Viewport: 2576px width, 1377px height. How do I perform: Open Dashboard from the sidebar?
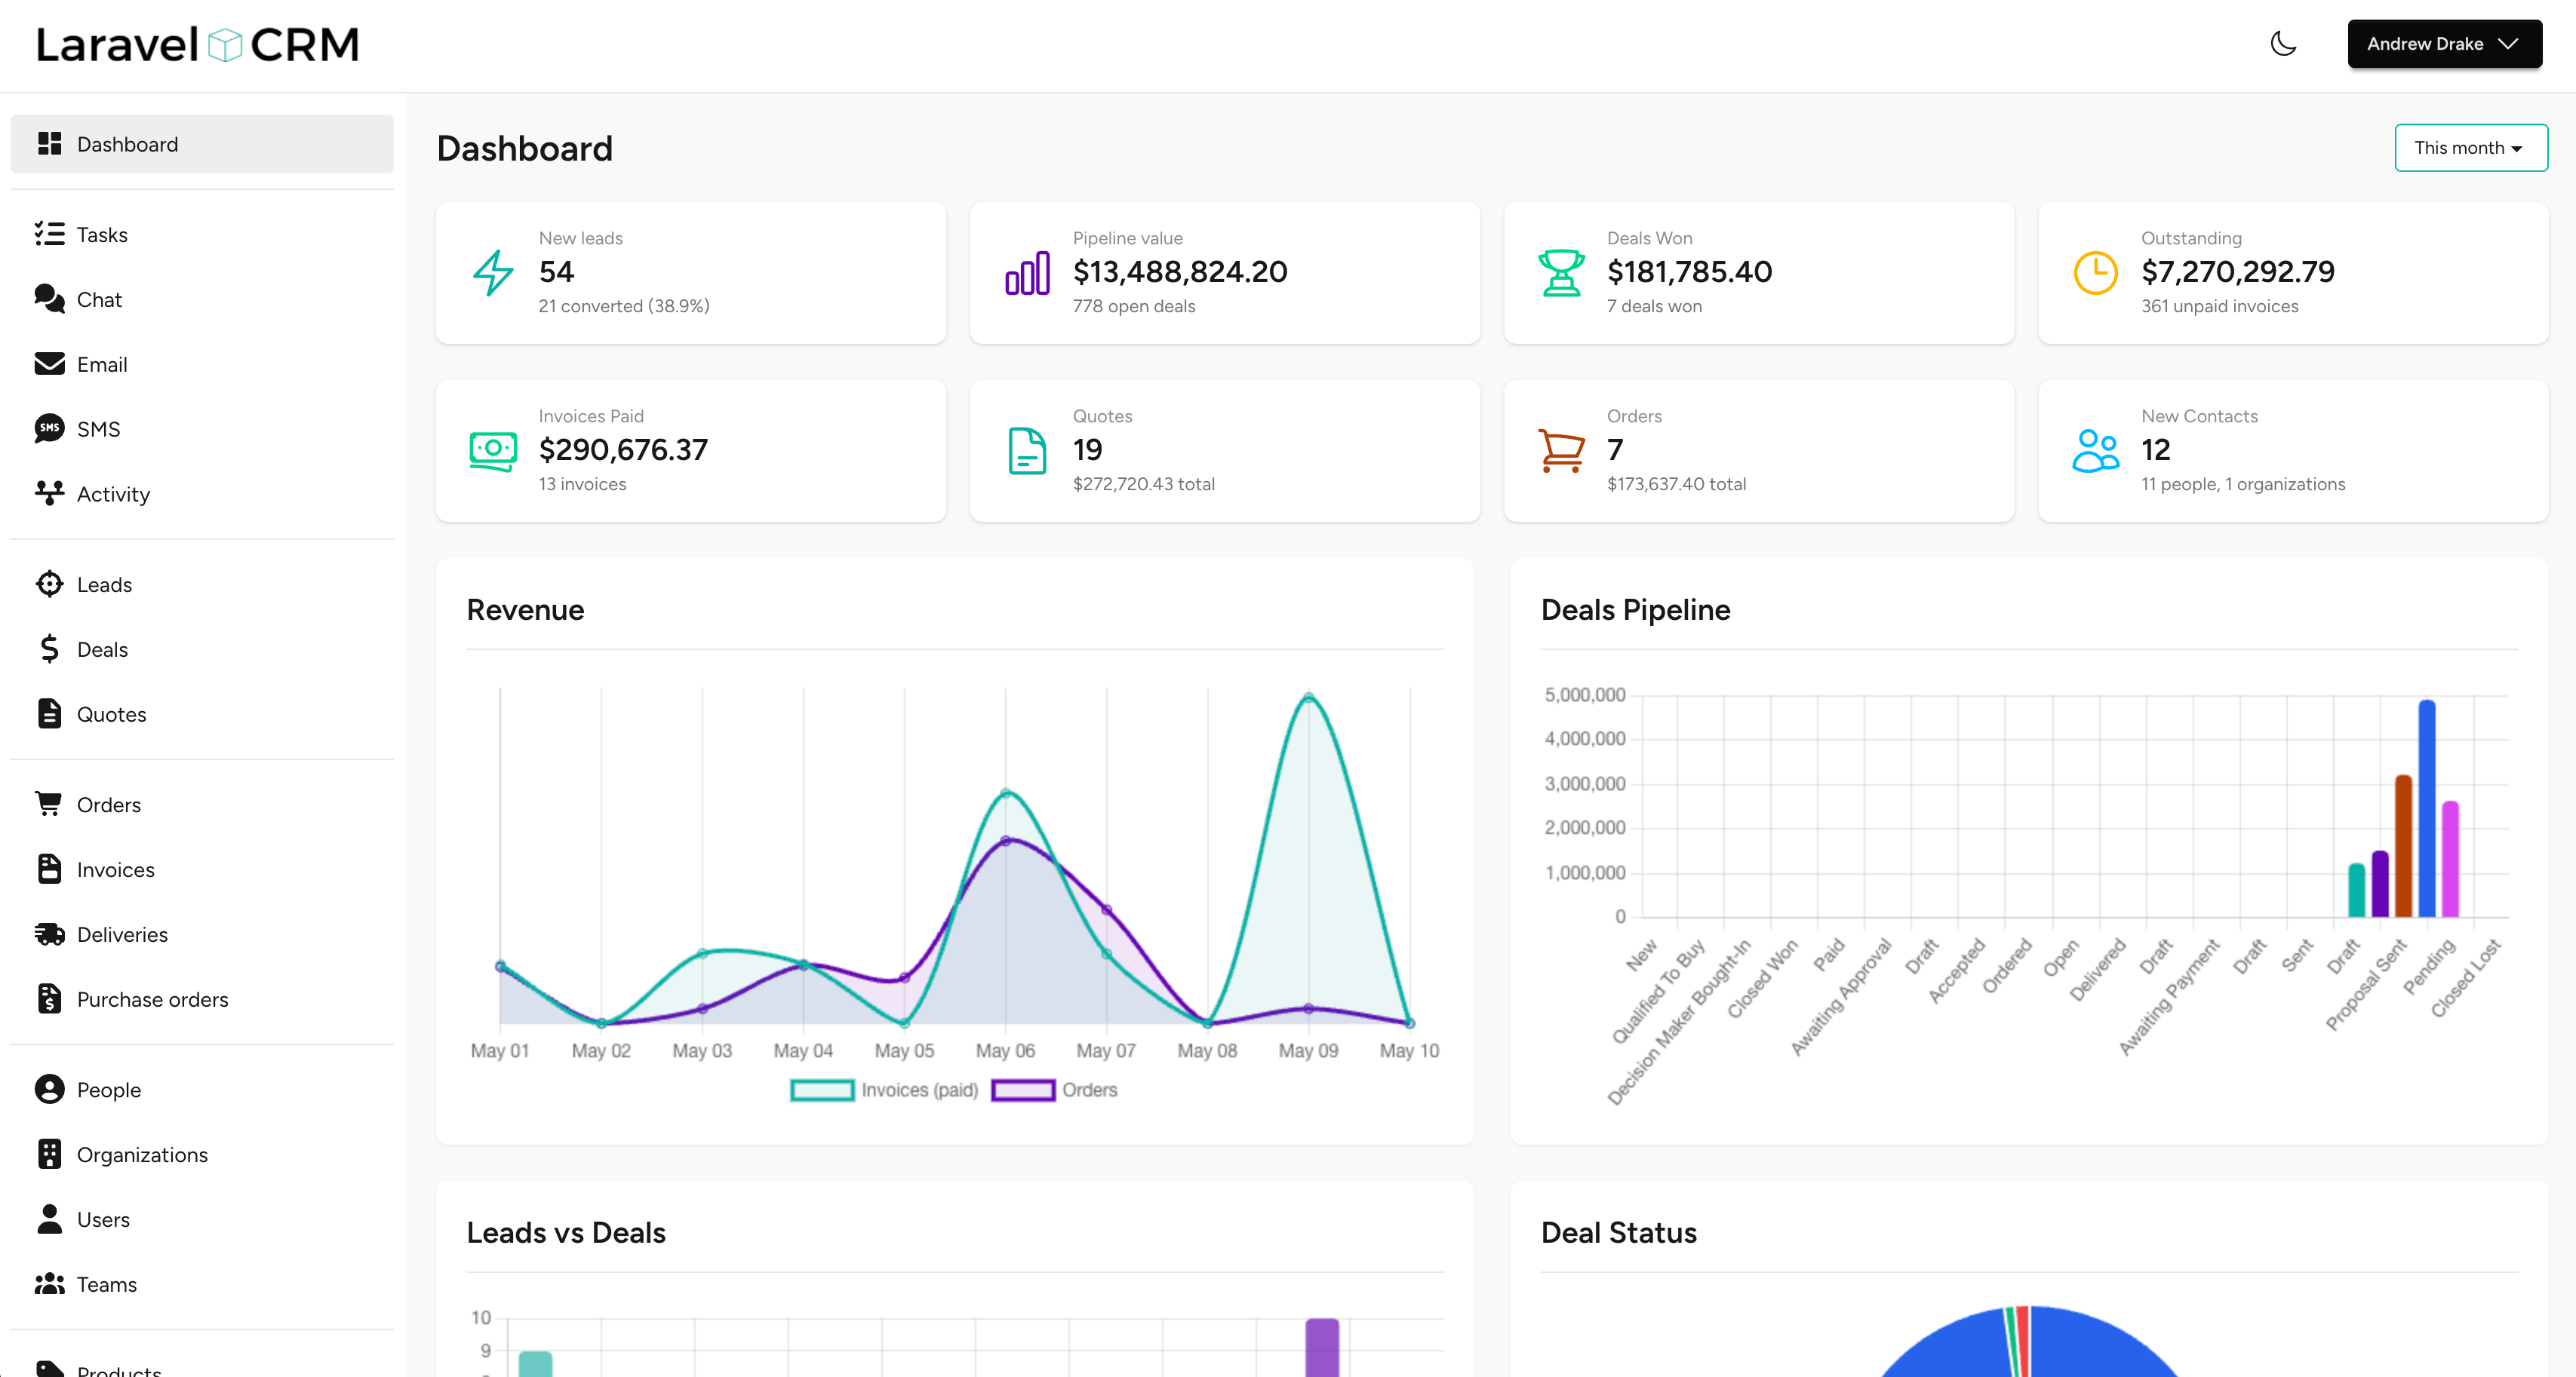tap(202, 144)
